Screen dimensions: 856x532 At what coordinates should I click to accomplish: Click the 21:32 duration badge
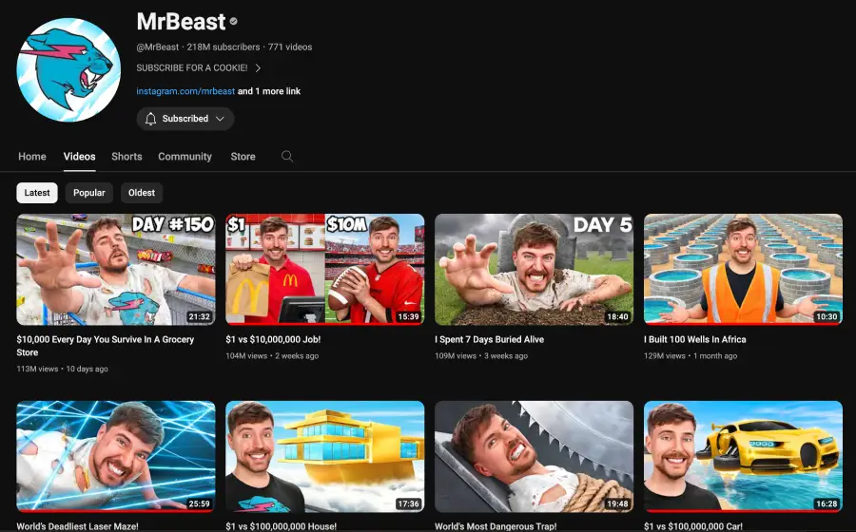pos(199,316)
